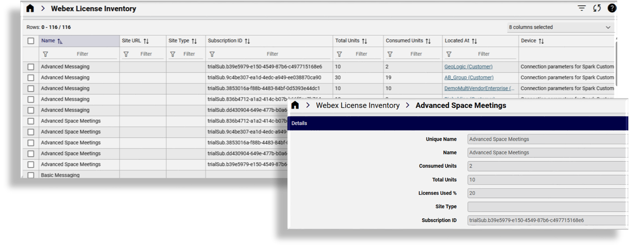Open the '8 columns selected' dropdown
Viewport: 629px width, 248px height.
560,27
